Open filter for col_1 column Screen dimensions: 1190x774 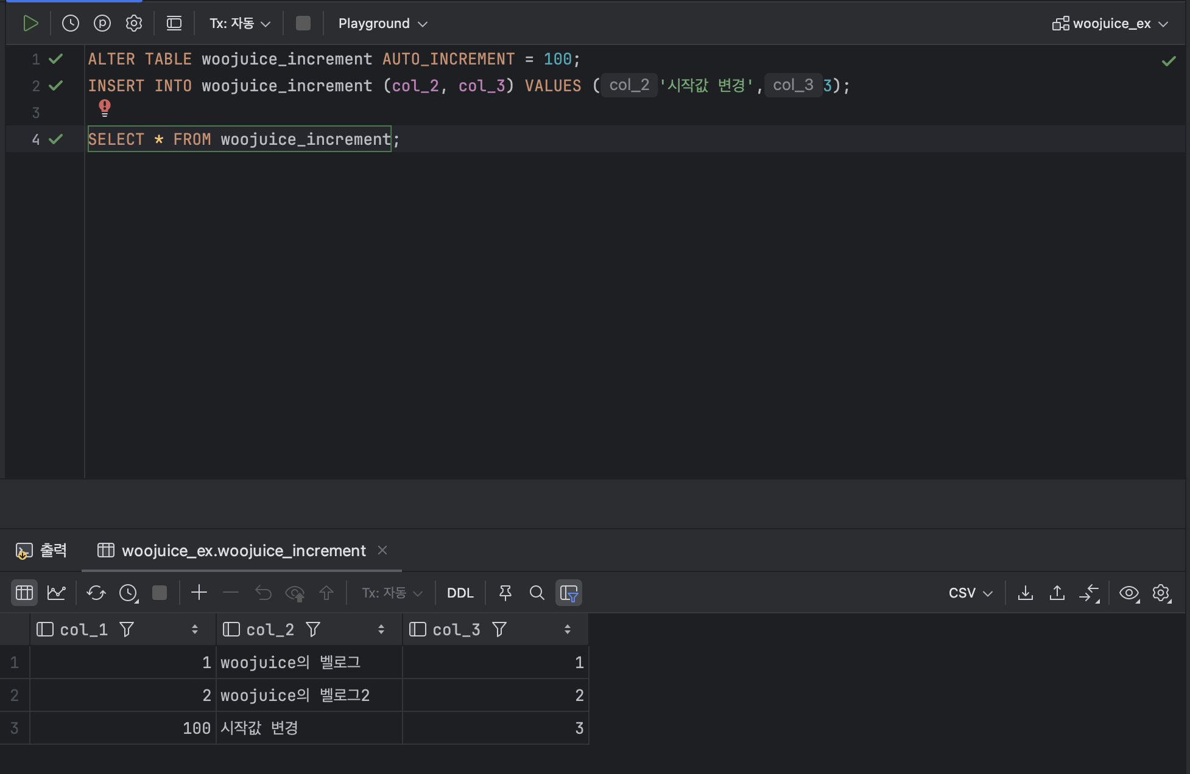(127, 630)
